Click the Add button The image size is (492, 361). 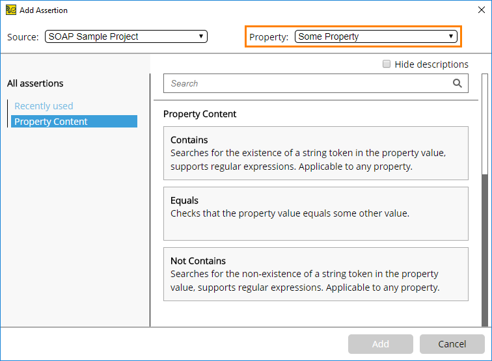click(x=380, y=344)
